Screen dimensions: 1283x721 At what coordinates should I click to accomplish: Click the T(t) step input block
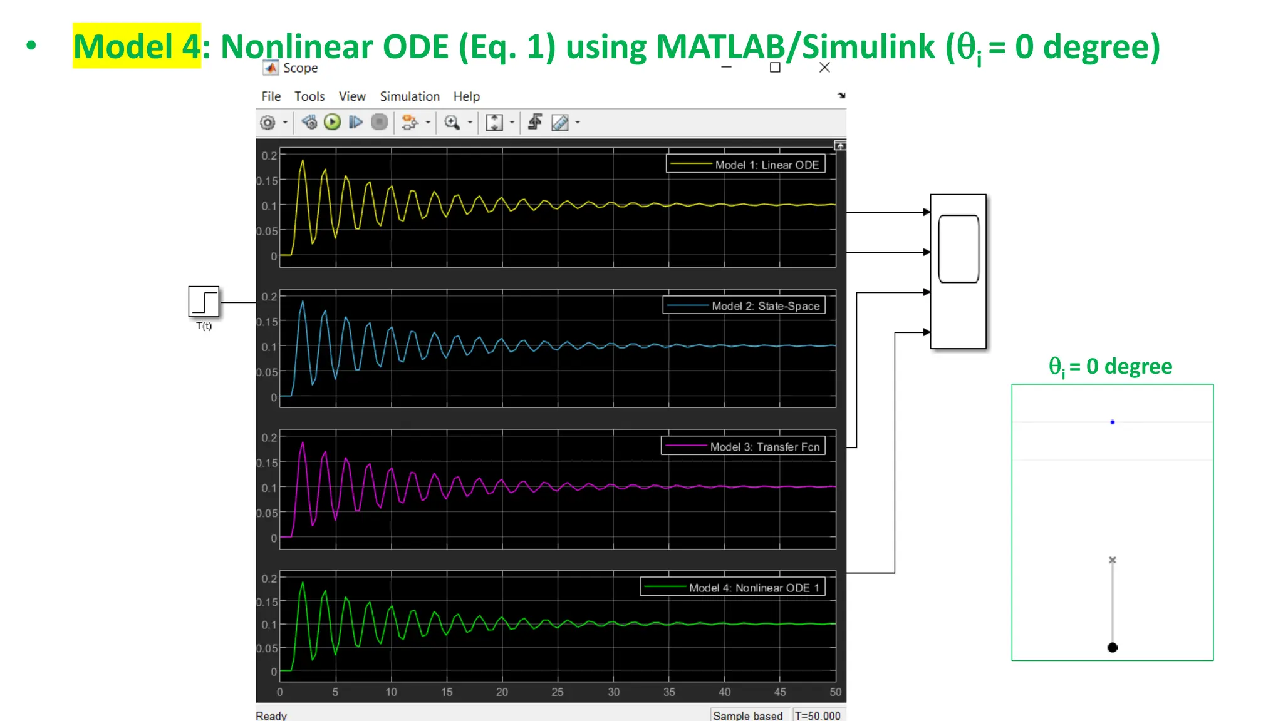click(204, 302)
